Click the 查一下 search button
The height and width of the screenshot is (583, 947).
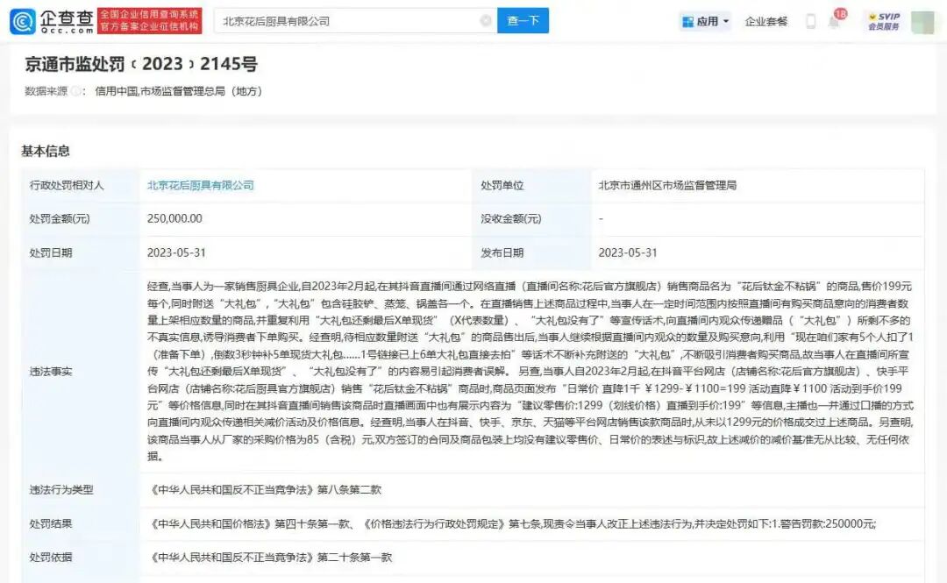tap(523, 20)
